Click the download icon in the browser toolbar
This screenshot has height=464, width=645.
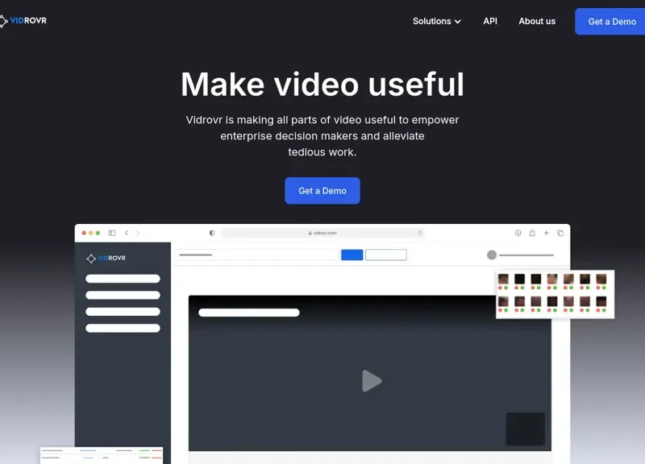coord(518,233)
